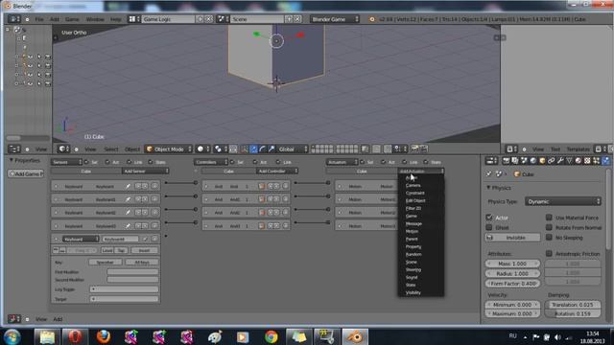Open the Texture checker tab icon

click(587, 161)
